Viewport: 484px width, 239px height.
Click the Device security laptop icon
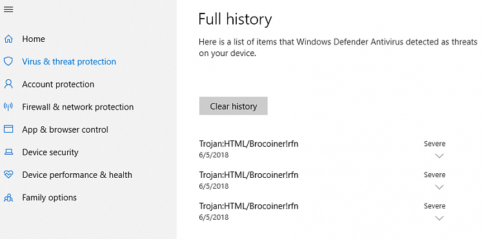[8, 152]
